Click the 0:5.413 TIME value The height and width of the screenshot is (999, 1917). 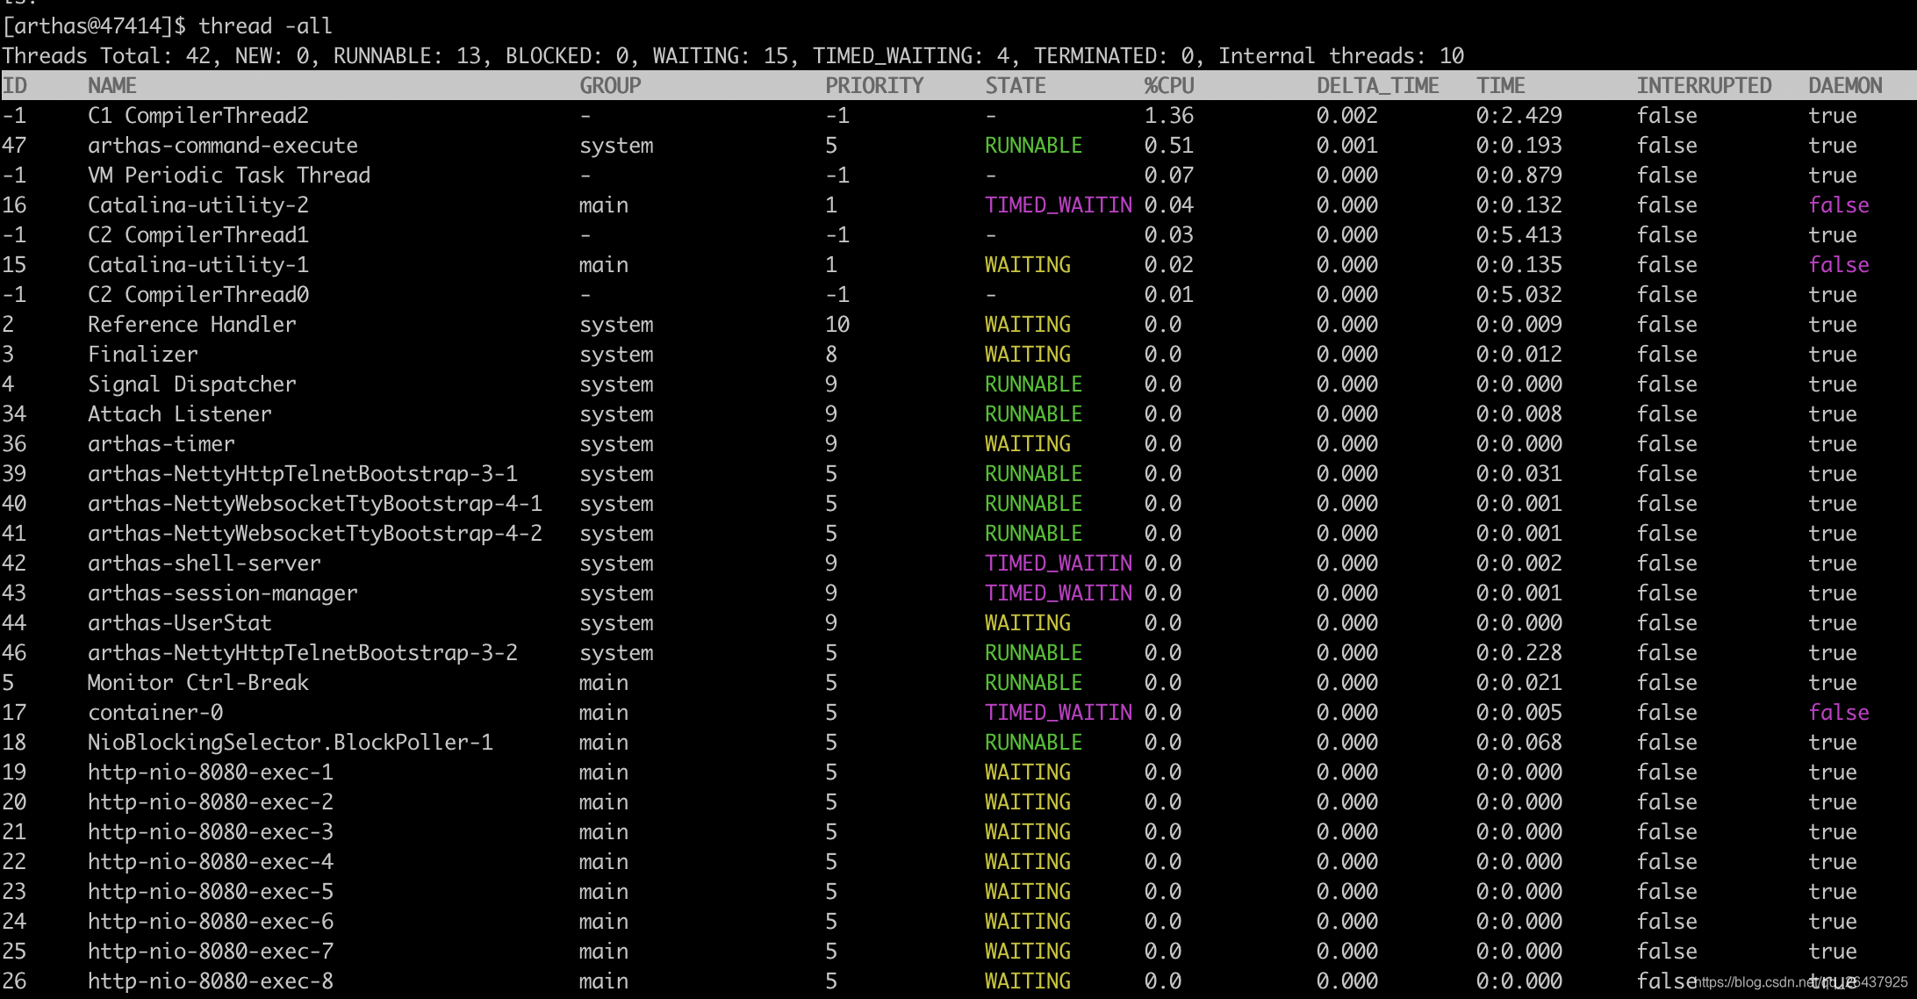tap(1519, 235)
